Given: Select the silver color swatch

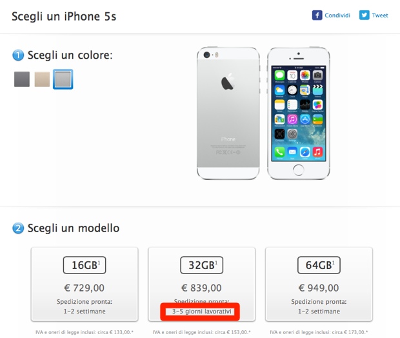Looking at the screenshot, I should point(63,79).
